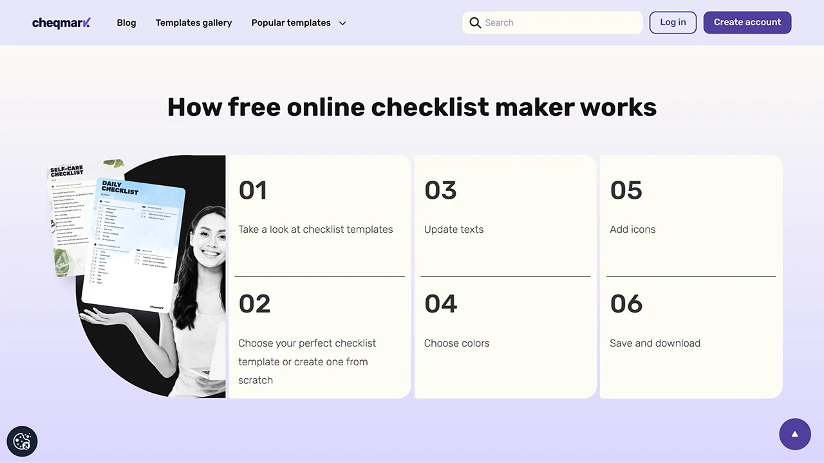Open the Blog page

[x=126, y=23]
